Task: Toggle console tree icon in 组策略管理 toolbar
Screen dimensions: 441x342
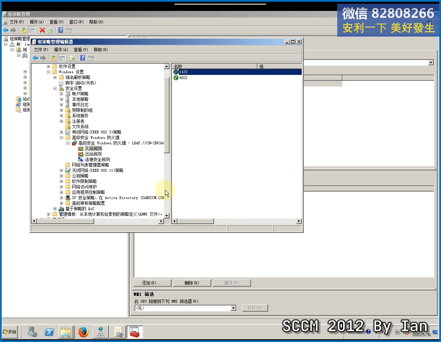Action: tap(32, 30)
